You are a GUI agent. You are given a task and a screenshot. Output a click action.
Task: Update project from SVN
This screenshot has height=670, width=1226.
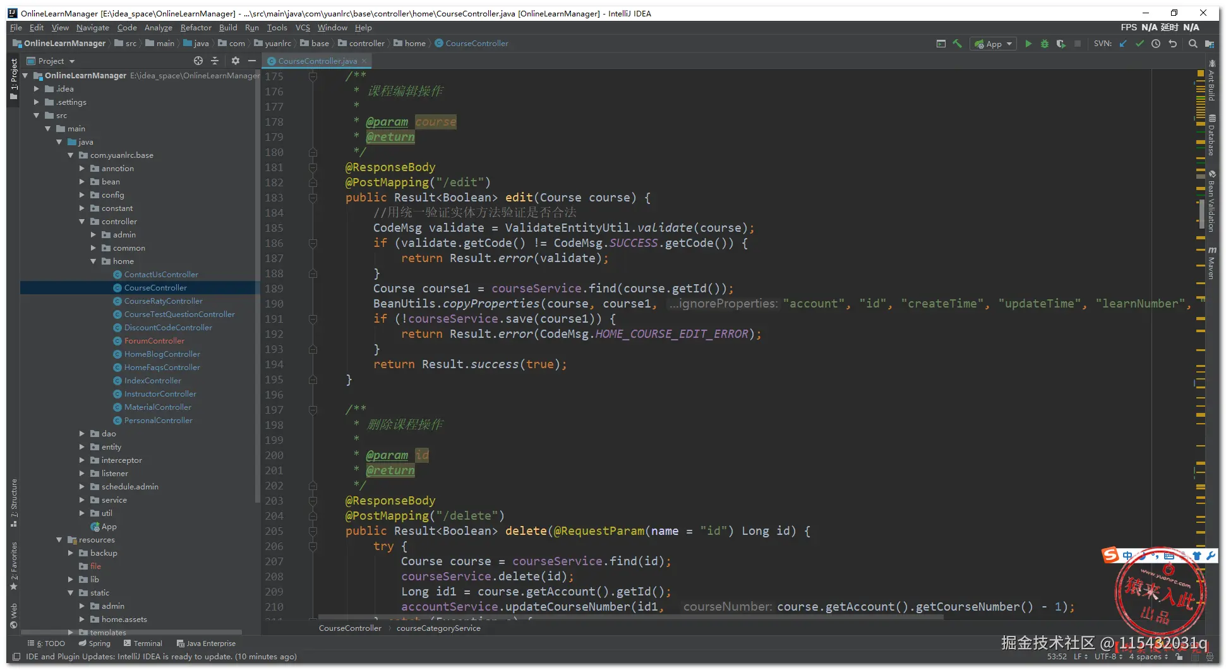click(1123, 44)
